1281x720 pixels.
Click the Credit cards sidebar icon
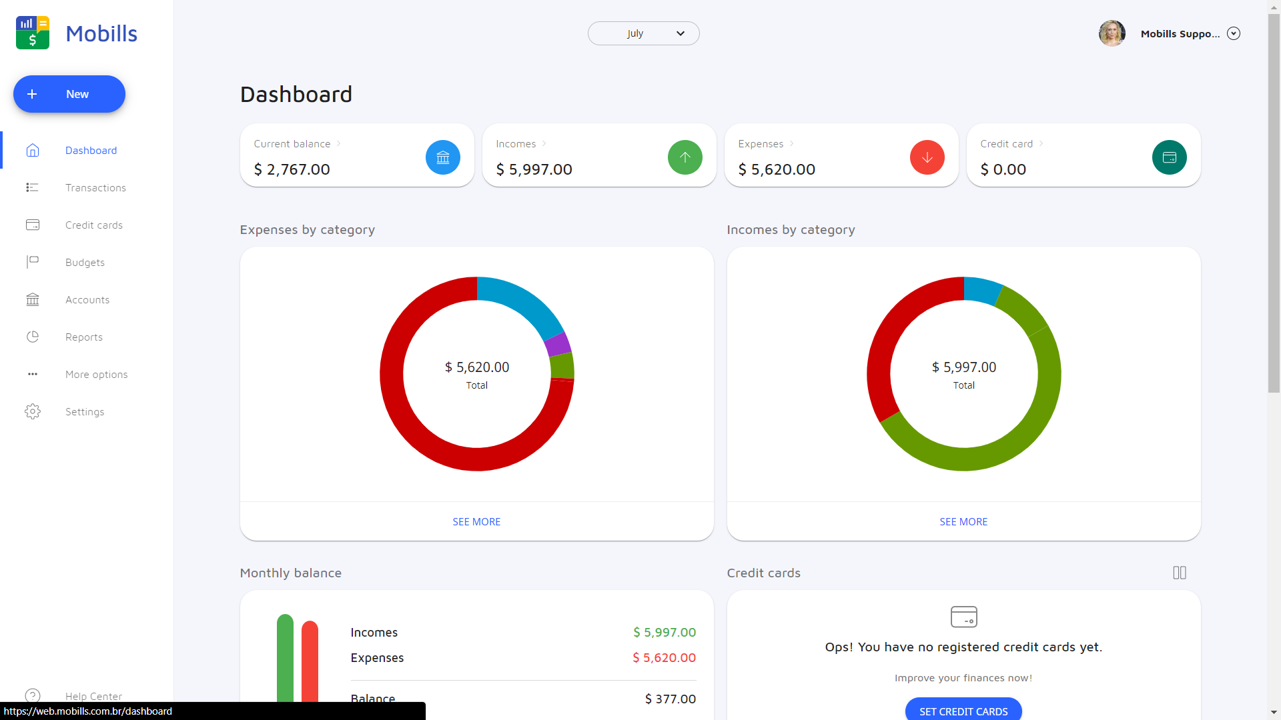click(33, 225)
